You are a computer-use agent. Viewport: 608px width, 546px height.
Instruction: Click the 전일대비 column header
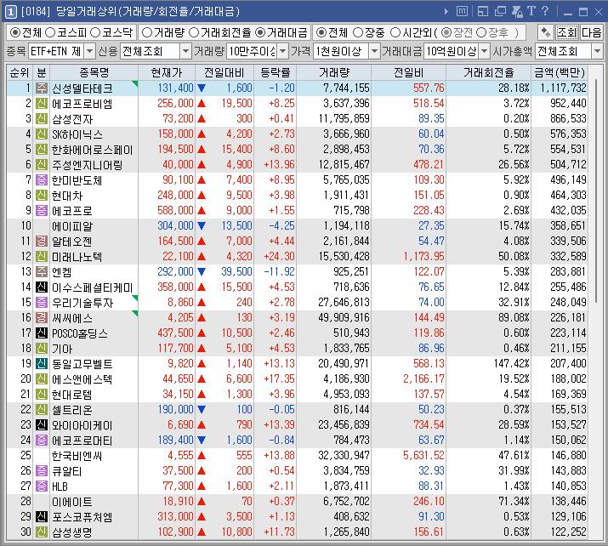point(224,72)
